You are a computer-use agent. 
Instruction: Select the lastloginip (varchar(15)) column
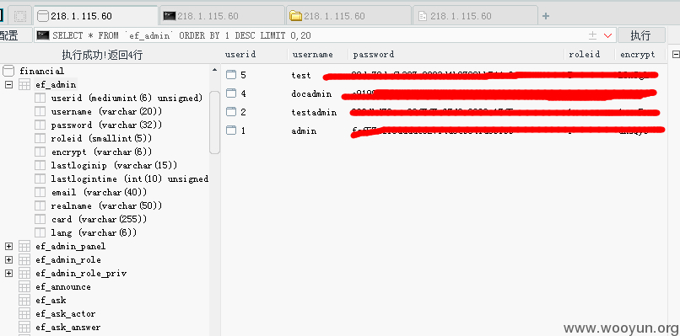coord(114,165)
